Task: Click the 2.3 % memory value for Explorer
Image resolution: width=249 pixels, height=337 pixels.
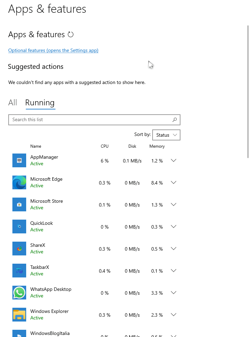Action: point(157,315)
